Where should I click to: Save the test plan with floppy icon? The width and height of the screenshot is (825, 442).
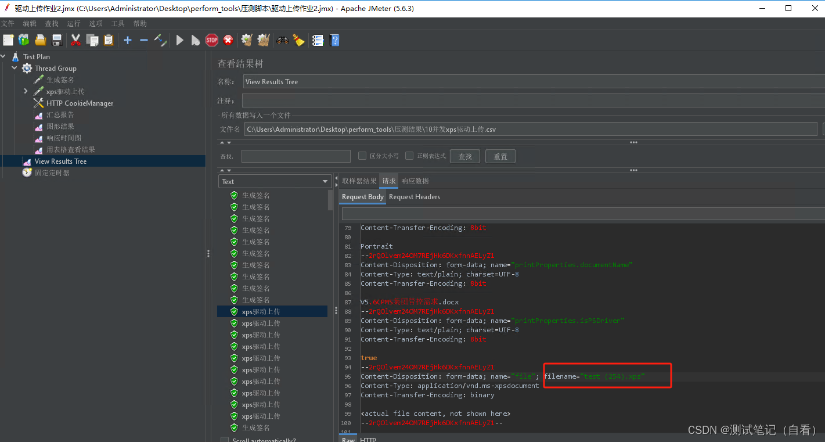click(x=57, y=40)
